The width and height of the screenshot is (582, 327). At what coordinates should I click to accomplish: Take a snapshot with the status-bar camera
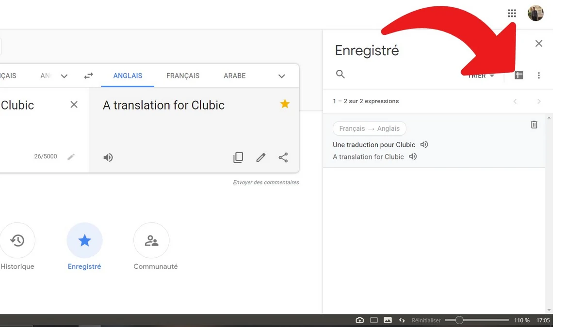tap(359, 320)
